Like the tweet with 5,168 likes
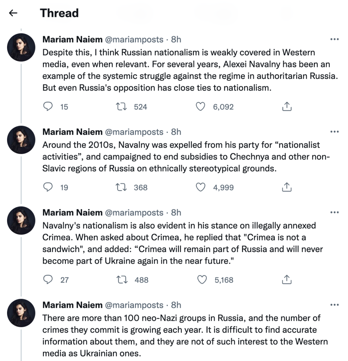This screenshot has height=361, width=348. pos(202,280)
